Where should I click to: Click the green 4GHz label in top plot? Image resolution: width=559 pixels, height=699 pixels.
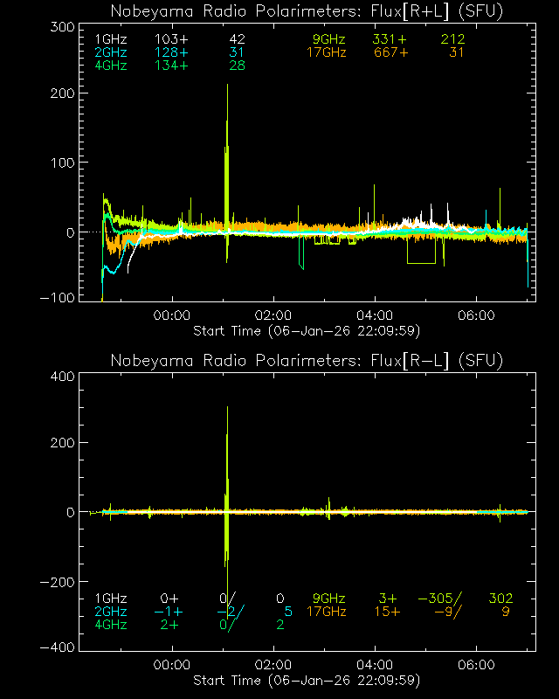click(x=110, y=66)
